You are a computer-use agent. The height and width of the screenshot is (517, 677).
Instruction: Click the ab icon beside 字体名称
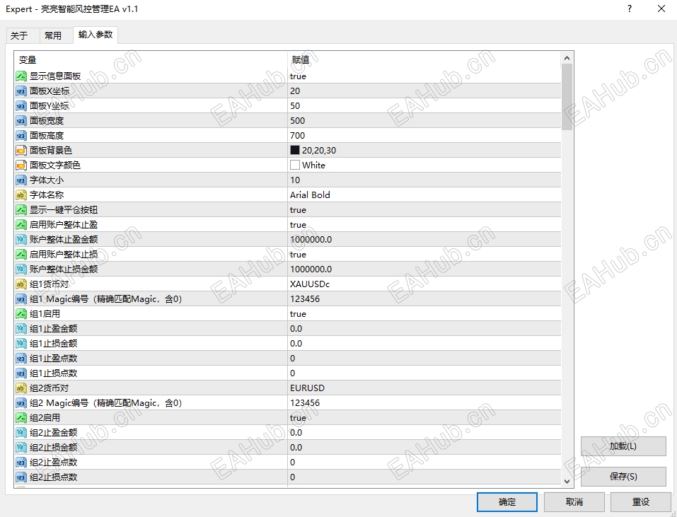pyautogui.click(x=21, y=194)
